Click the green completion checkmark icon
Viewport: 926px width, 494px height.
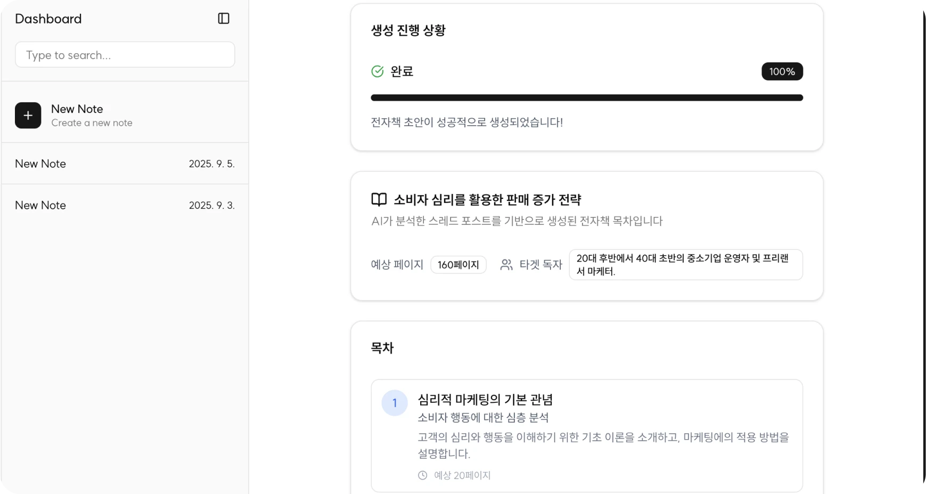(x=377, y=71)
